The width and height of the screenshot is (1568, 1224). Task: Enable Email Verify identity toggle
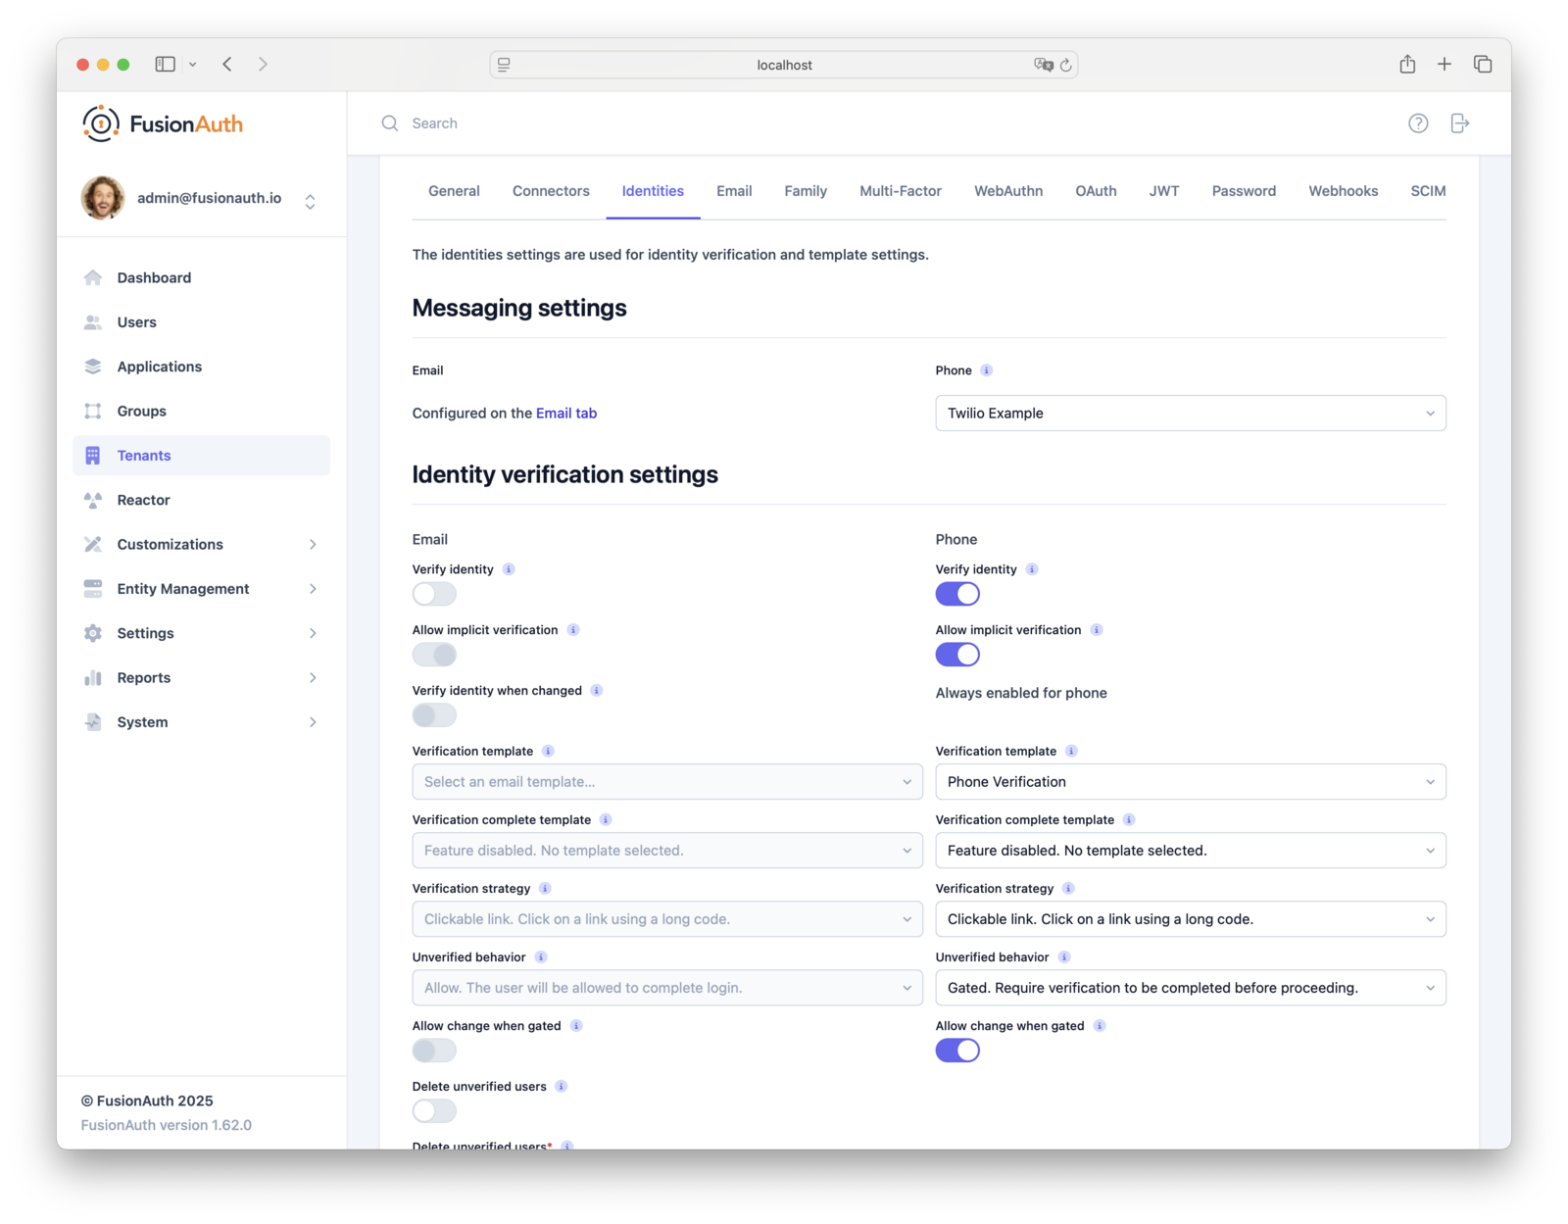(x=434, y=594)
